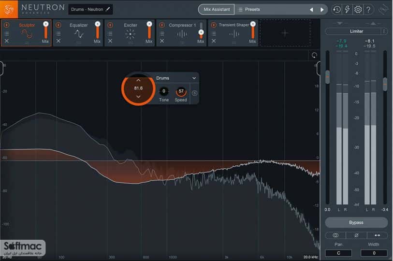Select the Compressor 1 module bars icon
This screenshot has height=261, width=393.
pos(182,34)
